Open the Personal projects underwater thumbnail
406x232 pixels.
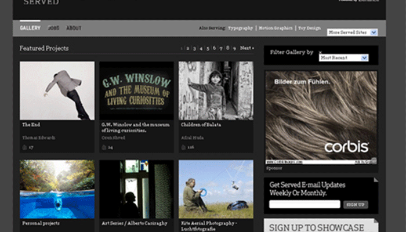[x=57, y=189]
